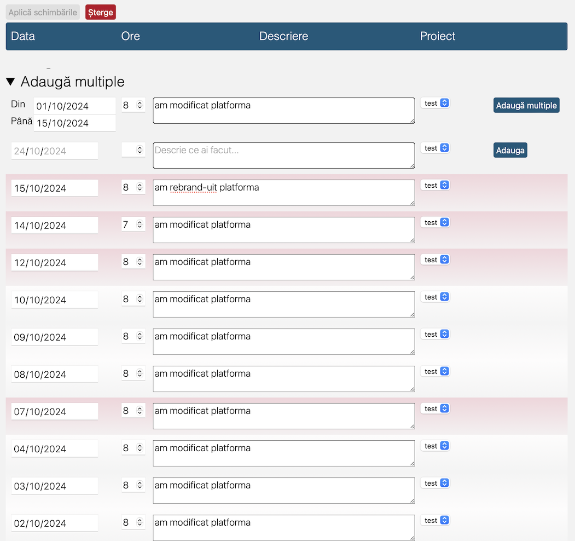Open project dropdown for the 24/10/2024 row
The image size is (575, 541).
[x=435, y=148]
